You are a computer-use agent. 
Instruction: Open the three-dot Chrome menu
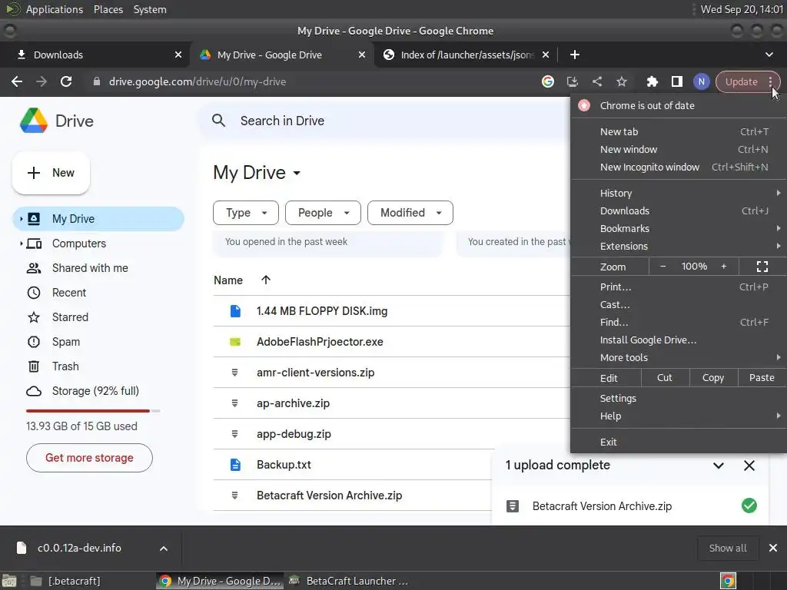point(770,81)
